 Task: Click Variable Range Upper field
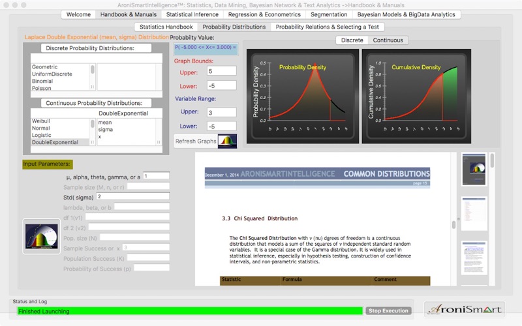[x=222, y=112]
